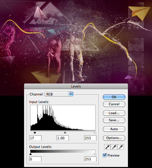The image size is (152, 168).
Task: Toggle the Preview checkbox
Action: 105,155
